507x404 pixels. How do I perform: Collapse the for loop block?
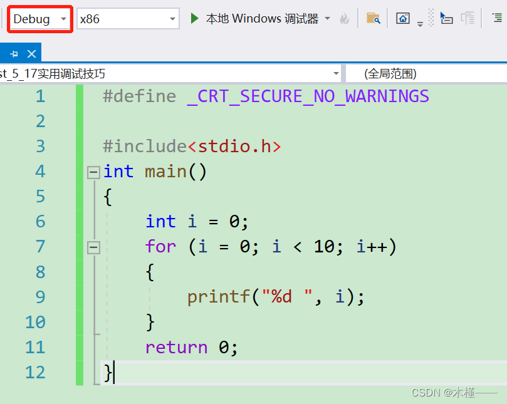coord(93,247)
